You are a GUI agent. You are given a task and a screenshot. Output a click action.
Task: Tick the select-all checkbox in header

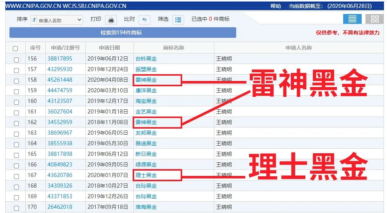(x=15, y=48)
